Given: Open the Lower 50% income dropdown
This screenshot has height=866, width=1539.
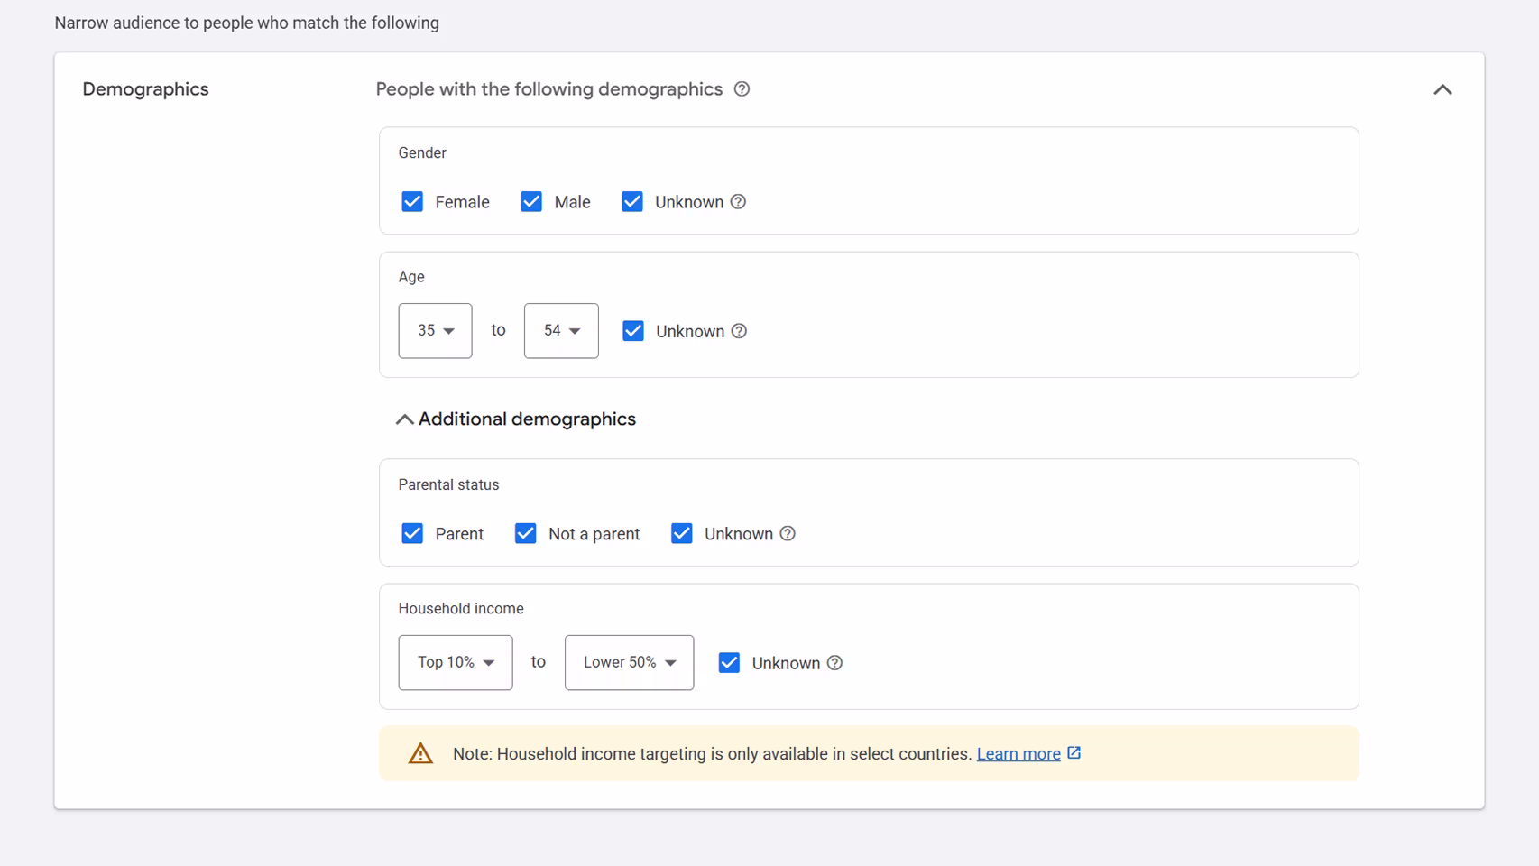Looking at the screenshot, I should (629, 662).
